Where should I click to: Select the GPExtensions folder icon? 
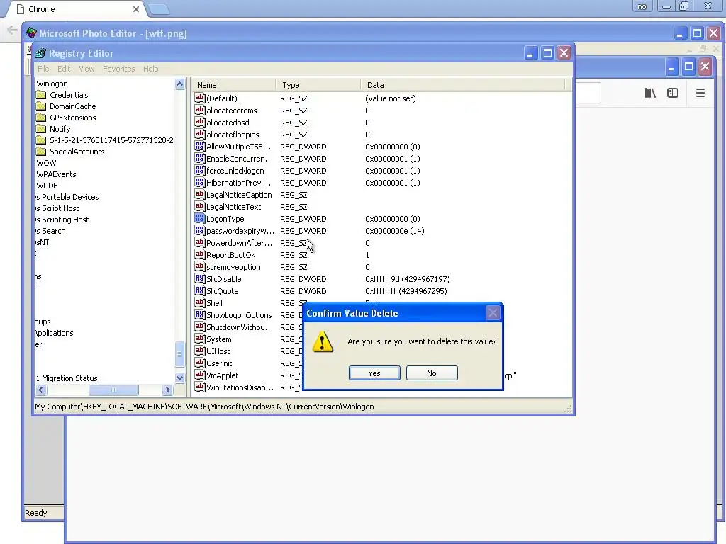41,118
